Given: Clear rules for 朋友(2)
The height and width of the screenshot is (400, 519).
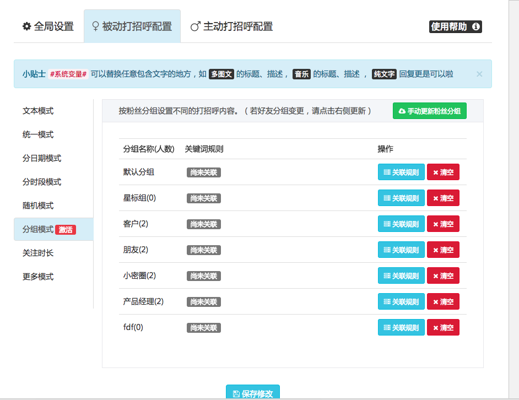Looking at the screenshot, I should [x=443, y=250].
